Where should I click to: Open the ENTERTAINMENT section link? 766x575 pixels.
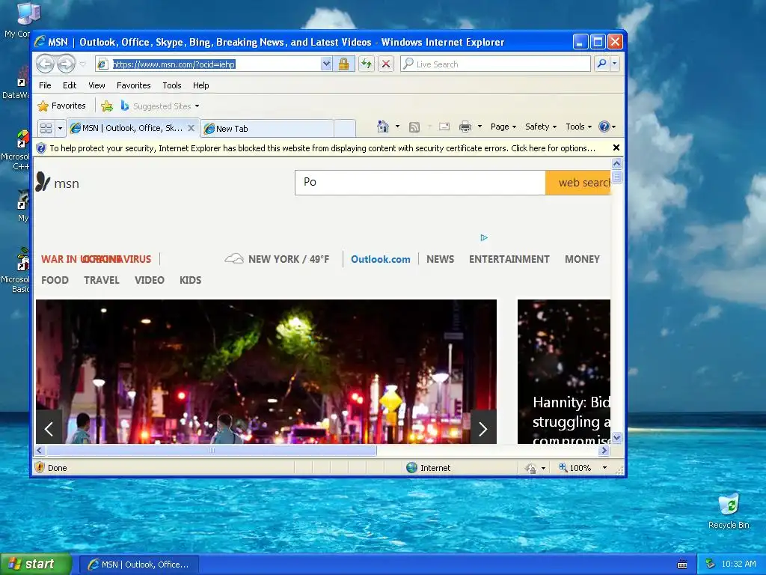[x=509, y=259]
